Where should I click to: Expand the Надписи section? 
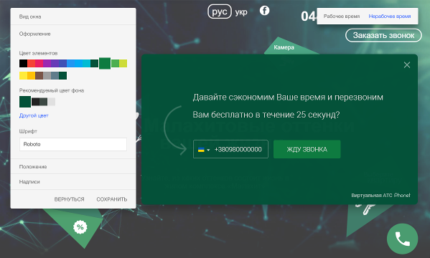pos(73,181)
